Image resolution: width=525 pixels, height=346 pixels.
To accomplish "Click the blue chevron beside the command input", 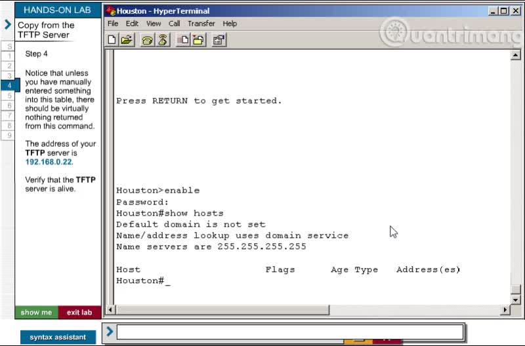I will point(110,332).
